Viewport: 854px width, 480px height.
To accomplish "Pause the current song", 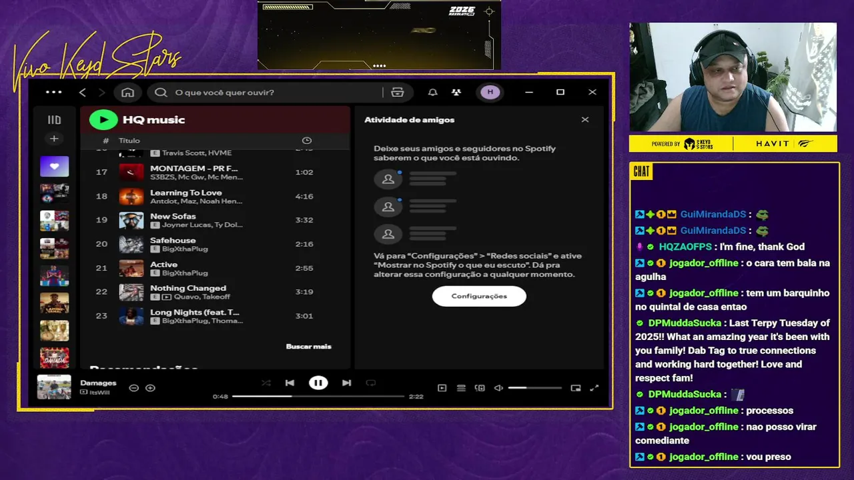I will 318,383.
